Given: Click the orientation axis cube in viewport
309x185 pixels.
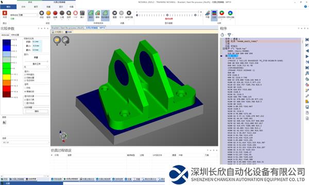Looking at the screenshot, I should (63, 136).
